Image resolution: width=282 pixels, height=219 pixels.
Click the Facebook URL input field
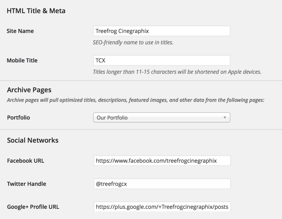click(x=162, y=160)
